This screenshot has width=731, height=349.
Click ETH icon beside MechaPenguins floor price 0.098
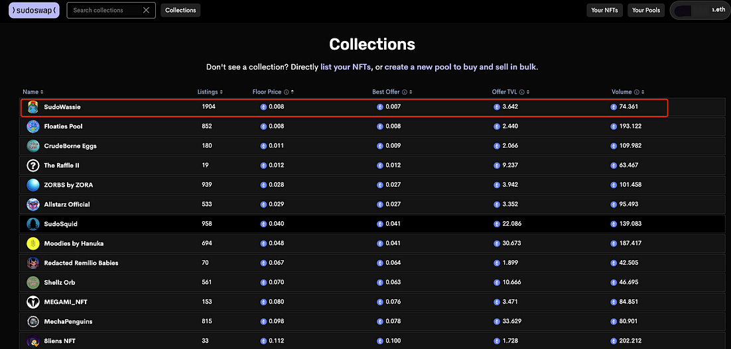pos(263,322)
